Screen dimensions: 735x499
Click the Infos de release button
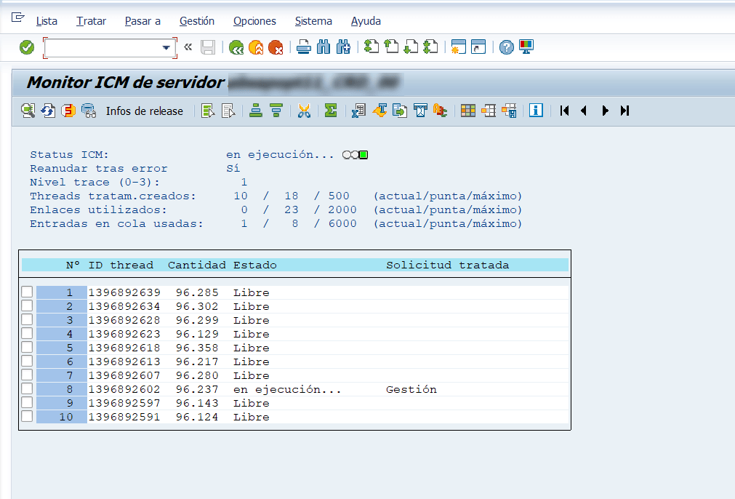(x=145, y=111)
